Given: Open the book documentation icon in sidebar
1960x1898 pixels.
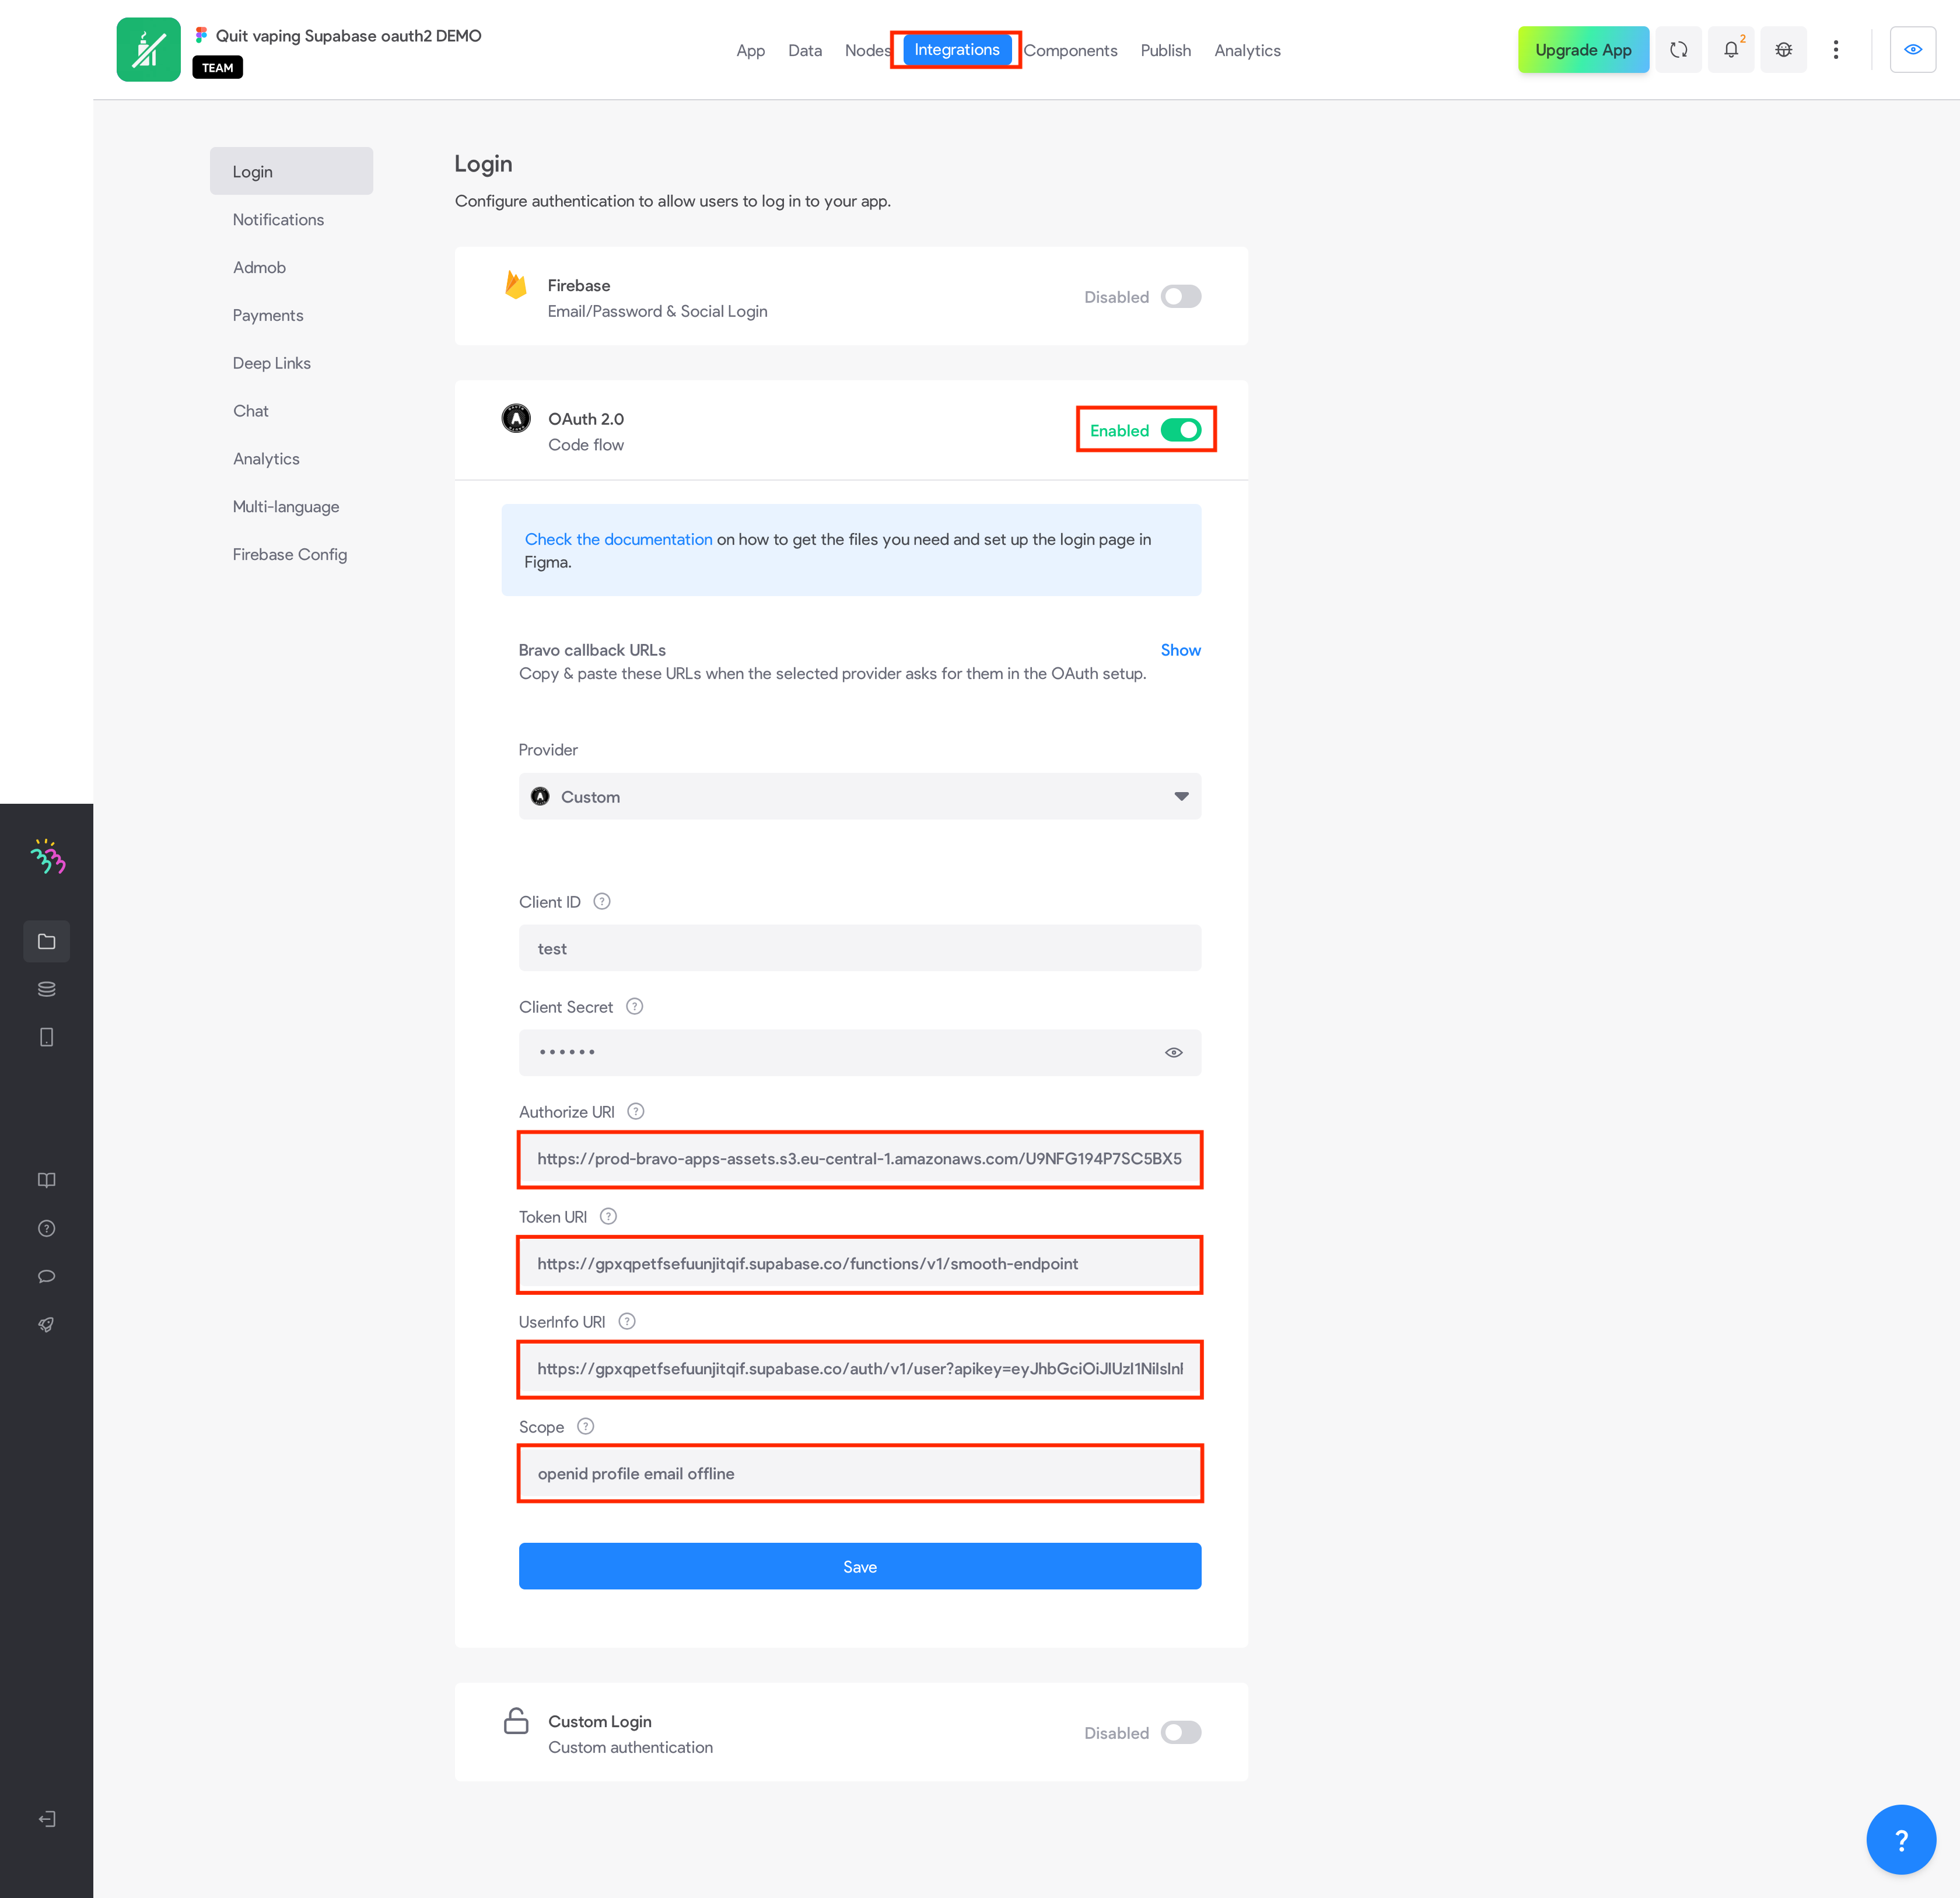Looking at the screenshot, I should [x=47, y=1180].
